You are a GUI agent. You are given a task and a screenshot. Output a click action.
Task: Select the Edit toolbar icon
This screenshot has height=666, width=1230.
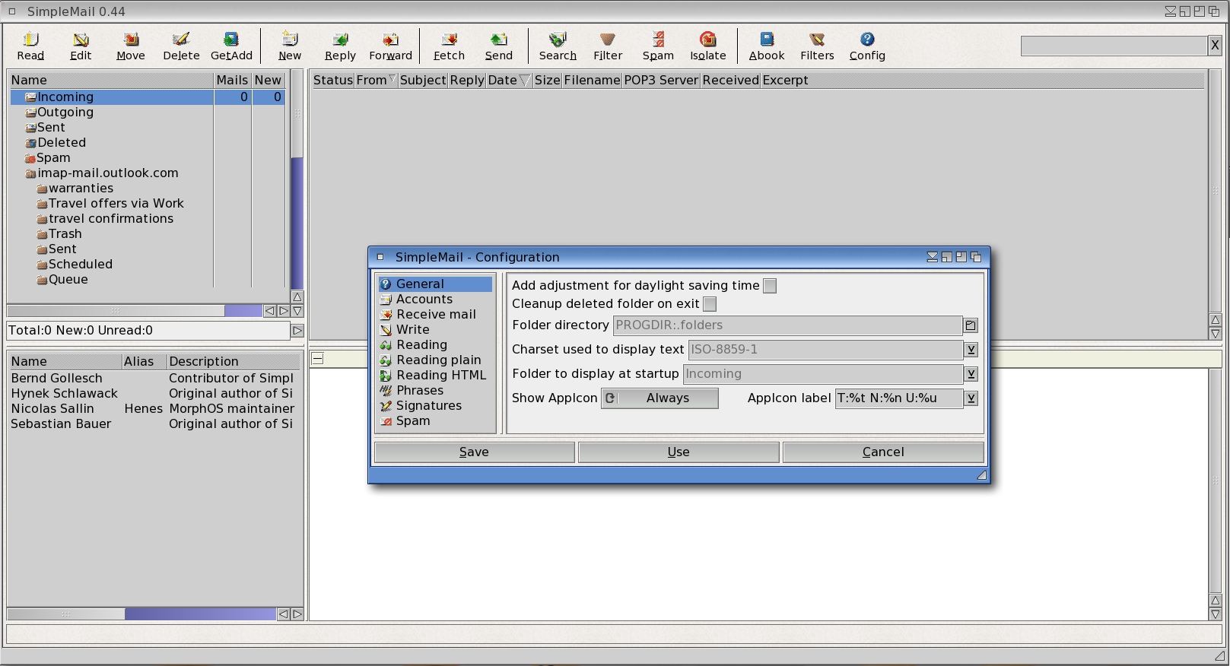[x=81, y=46]
